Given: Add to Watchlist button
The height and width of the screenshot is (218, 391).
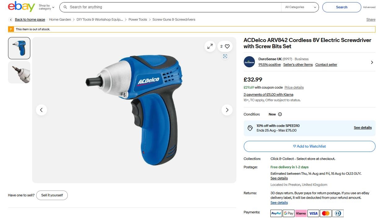Looking at the screenshot, I should tap(309, 146).
